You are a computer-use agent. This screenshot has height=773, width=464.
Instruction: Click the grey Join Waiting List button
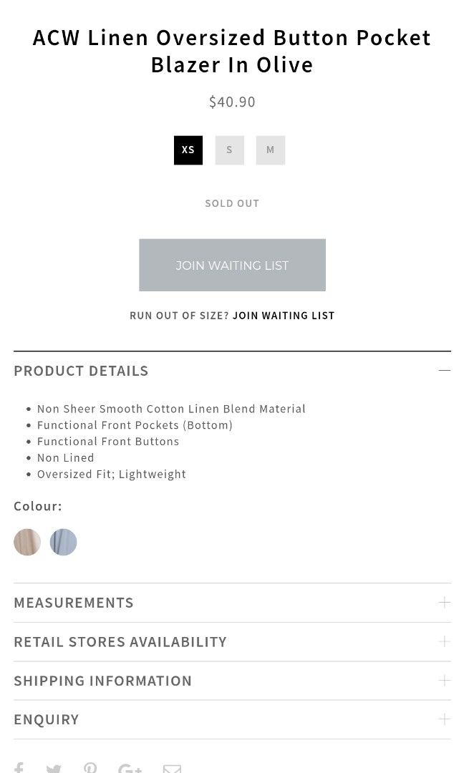(x=232, y=265)
